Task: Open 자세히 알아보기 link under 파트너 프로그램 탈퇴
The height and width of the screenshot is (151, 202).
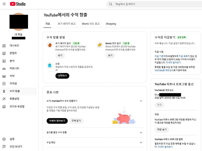Action: (165, 147)
